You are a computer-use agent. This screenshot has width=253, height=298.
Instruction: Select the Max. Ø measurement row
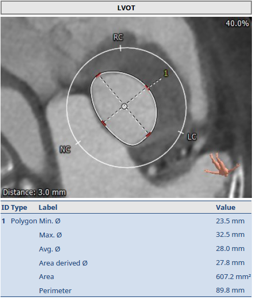(126, 235)
